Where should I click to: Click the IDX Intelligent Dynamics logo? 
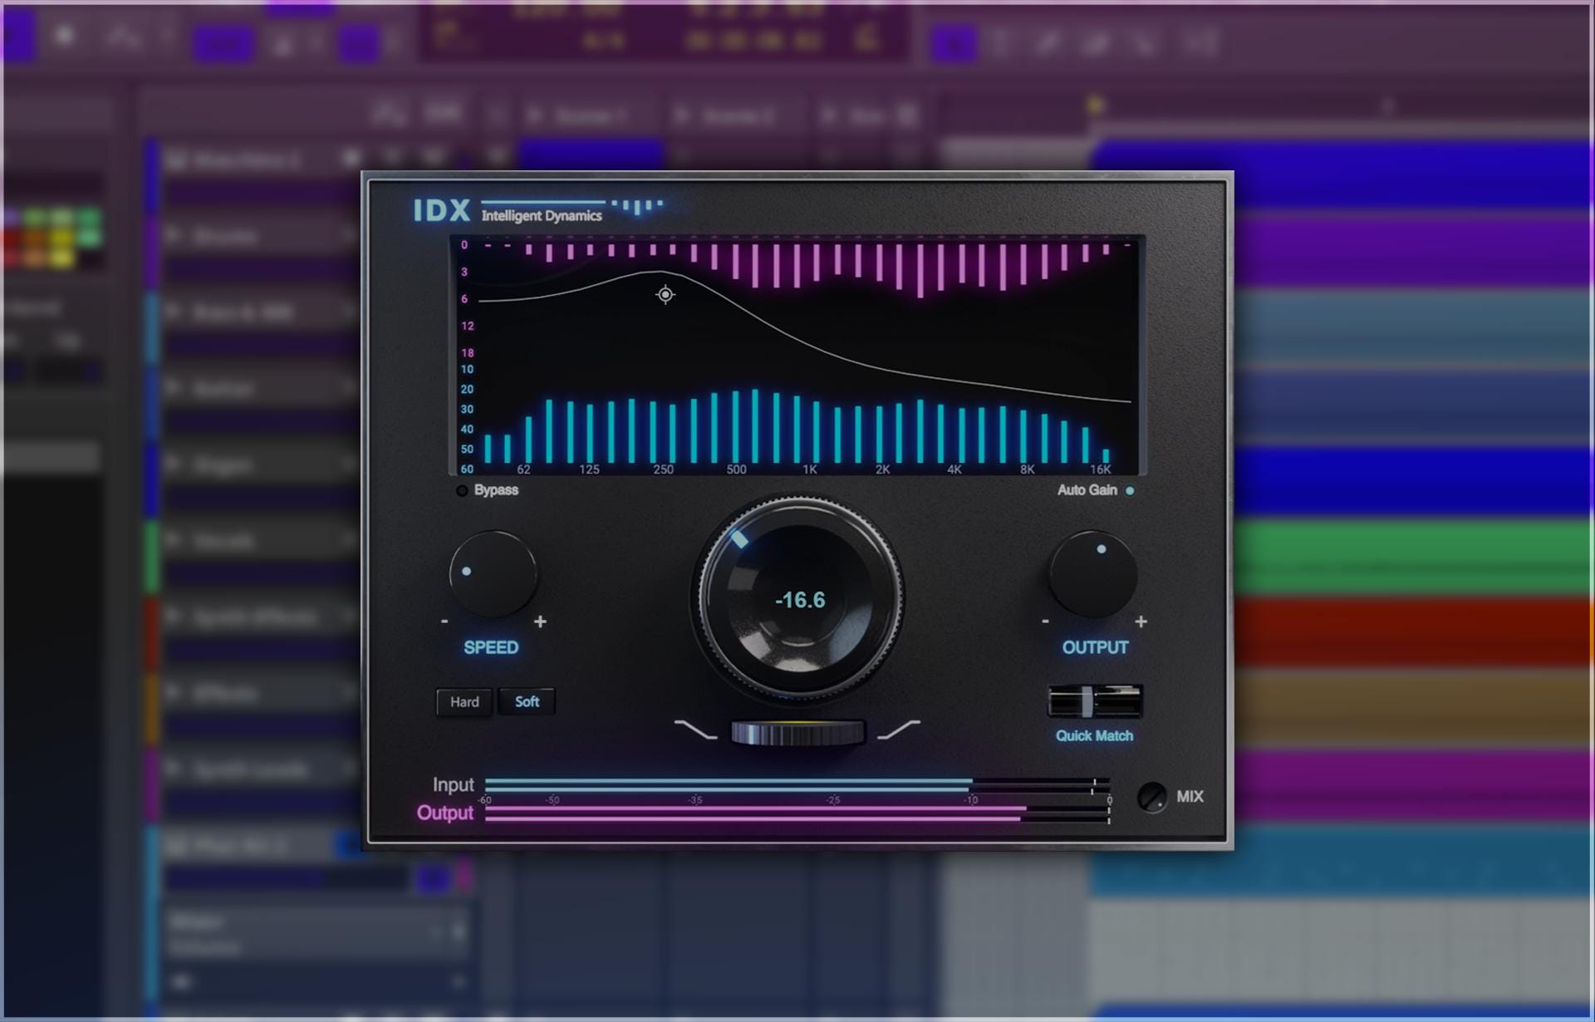[x=537, y=209]
